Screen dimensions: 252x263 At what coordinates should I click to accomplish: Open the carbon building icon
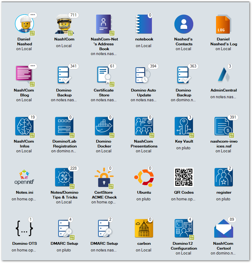pyautogui.click(x=144, y=228)
